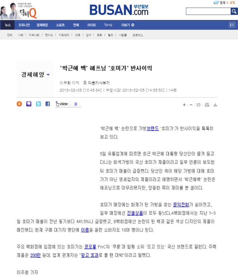Click the search magnifier icon

tap(234, 12)
